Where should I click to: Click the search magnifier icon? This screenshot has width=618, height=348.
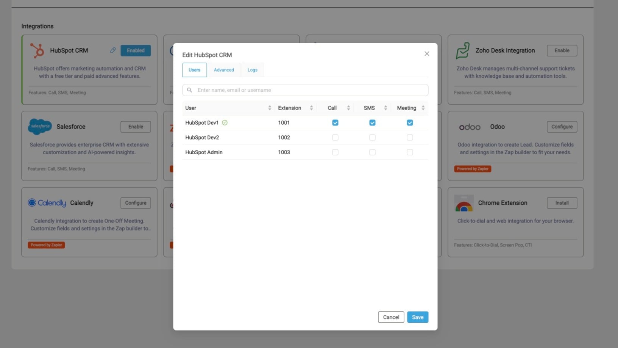click(189, 90)
